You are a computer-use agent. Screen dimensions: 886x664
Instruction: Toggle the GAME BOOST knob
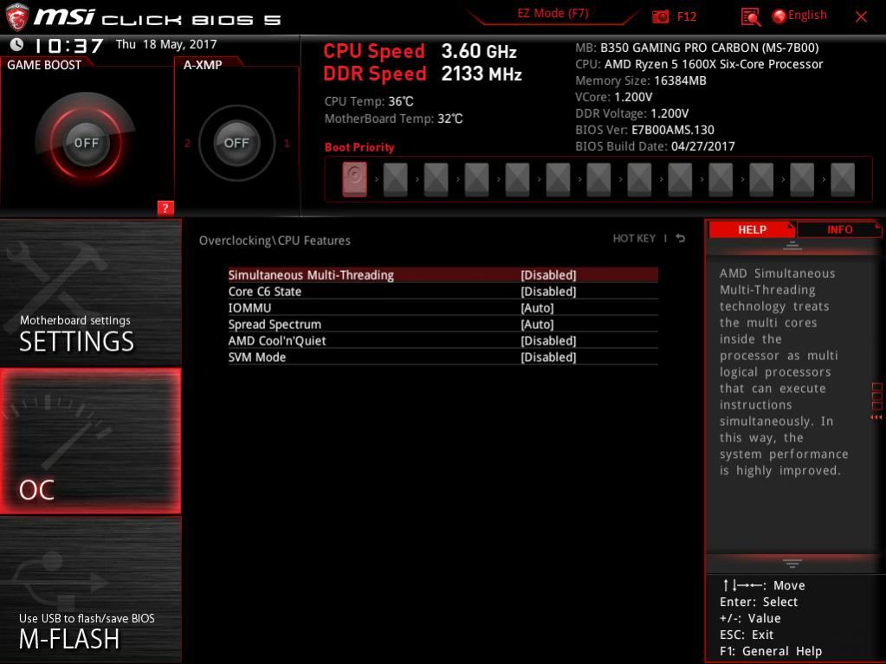click(86, 142)
